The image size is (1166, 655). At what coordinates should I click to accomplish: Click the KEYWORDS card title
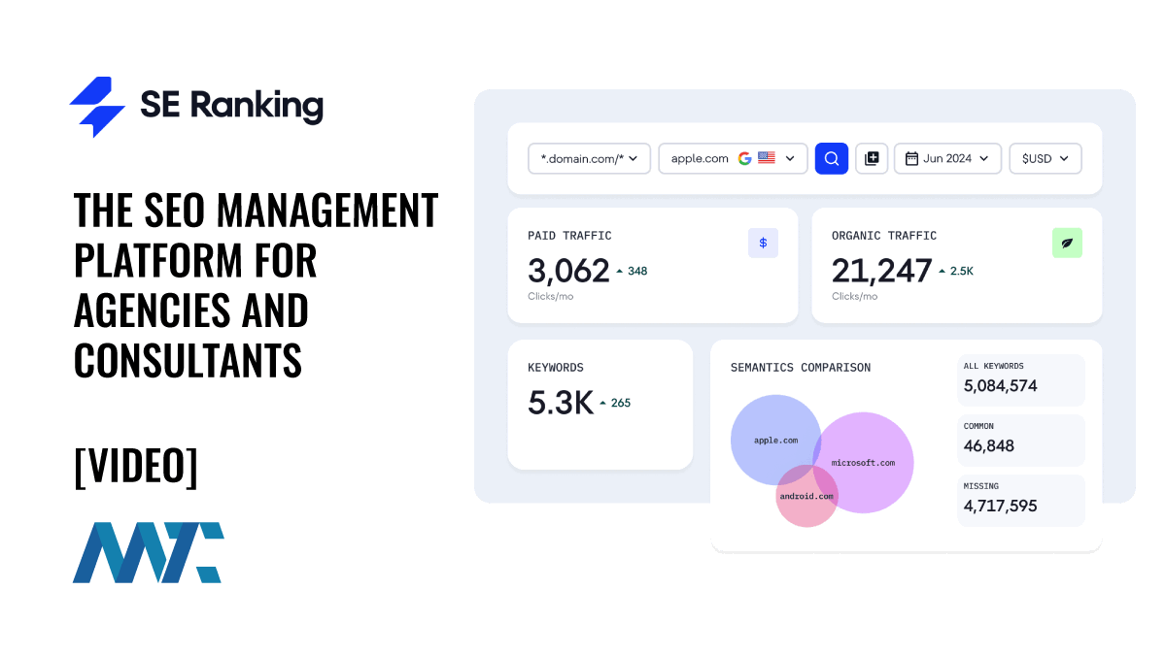pyautogui.click(x=556, y=368)
